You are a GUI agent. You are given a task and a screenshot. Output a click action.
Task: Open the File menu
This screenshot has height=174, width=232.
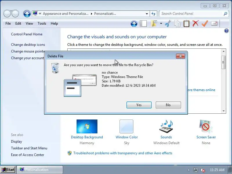8,23
